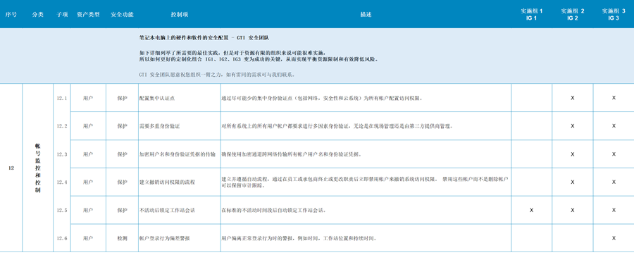
Task: Click the 保护 cell in row 12.1
Action: [122, 98]
